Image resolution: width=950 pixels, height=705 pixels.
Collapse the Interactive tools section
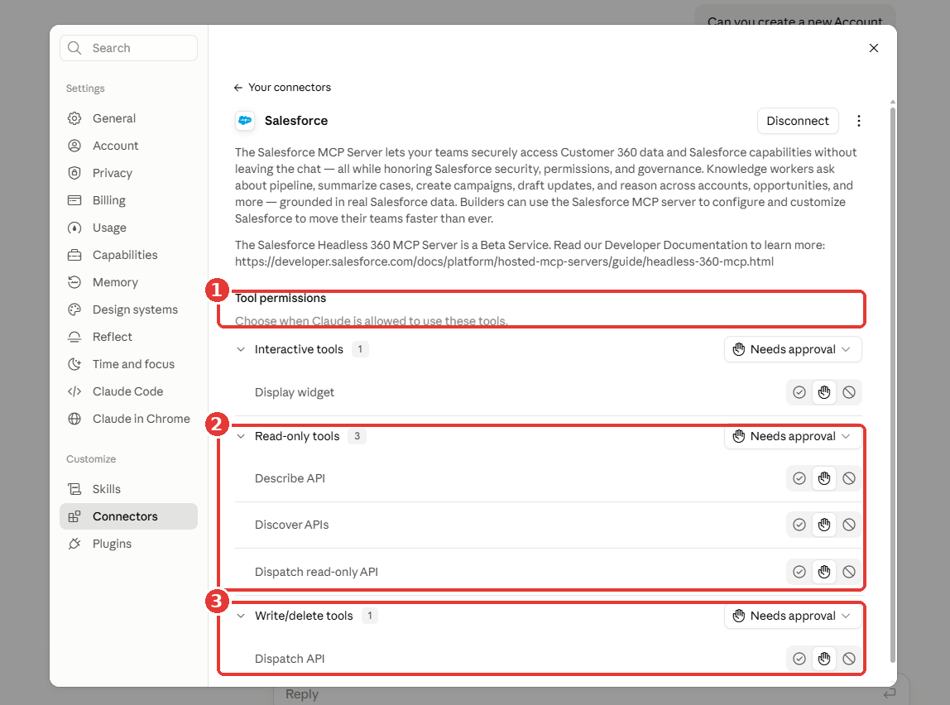241,349
